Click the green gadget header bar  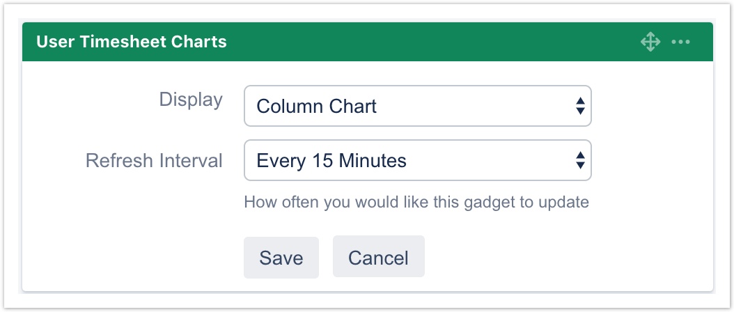point(418,42)
